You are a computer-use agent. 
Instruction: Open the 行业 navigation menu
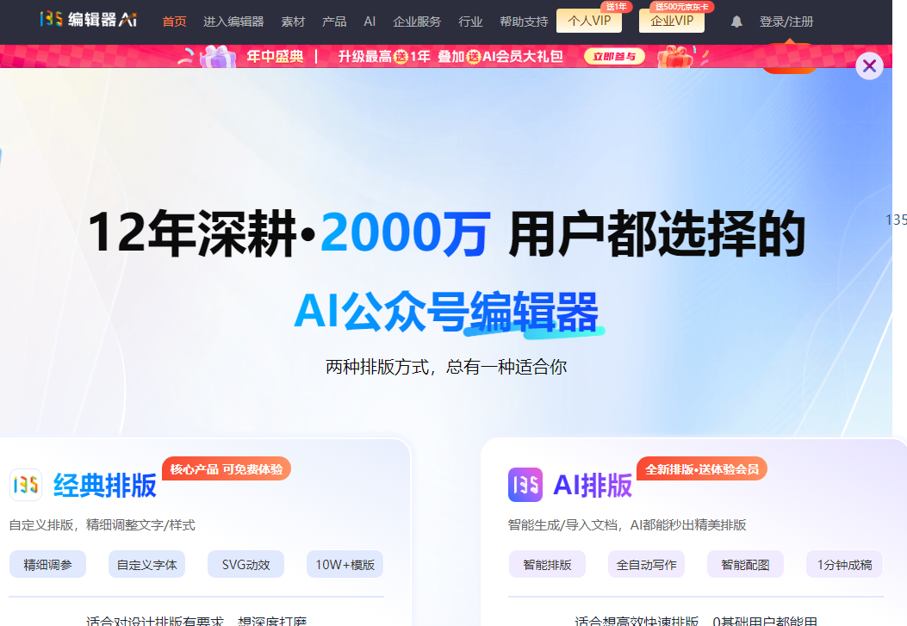[x=470, y=22]
